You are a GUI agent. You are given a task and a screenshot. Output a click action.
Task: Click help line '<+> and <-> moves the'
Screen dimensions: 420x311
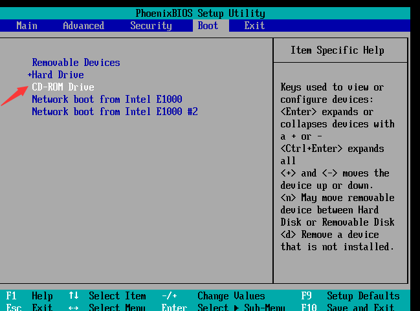(335, 173)
